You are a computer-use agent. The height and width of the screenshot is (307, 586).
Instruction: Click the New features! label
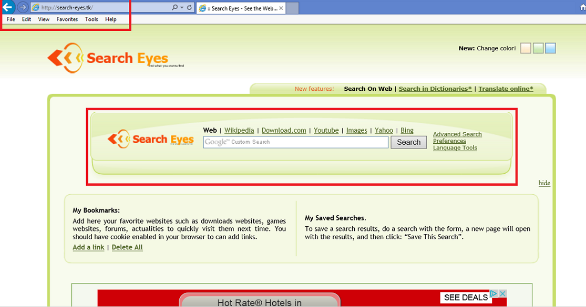point(314,89)
